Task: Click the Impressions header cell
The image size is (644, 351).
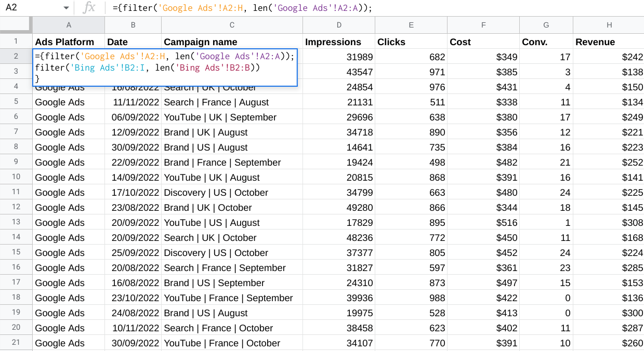Action: tap(339, 42)
